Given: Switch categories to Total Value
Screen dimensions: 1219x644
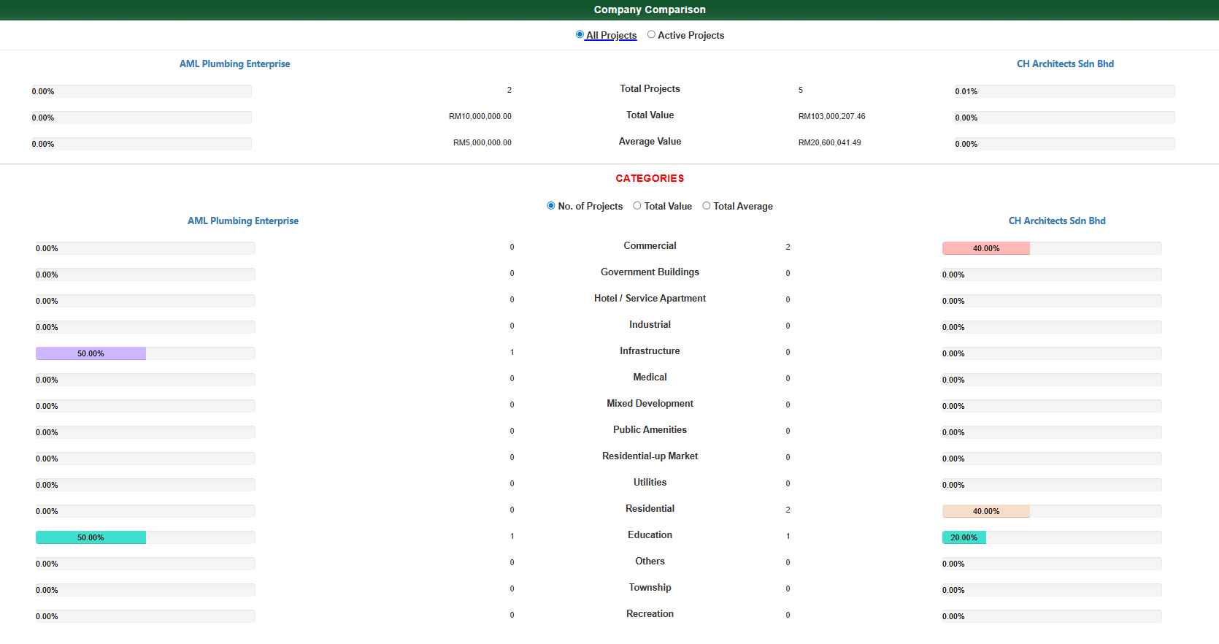Looking at the screenshot, I should (x=637, y=206).
